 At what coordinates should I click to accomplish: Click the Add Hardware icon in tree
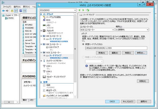[x=44, y=17]
